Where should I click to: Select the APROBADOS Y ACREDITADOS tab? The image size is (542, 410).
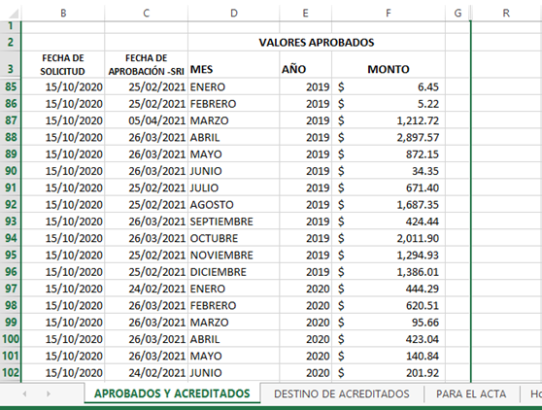(x=172, y=393)
